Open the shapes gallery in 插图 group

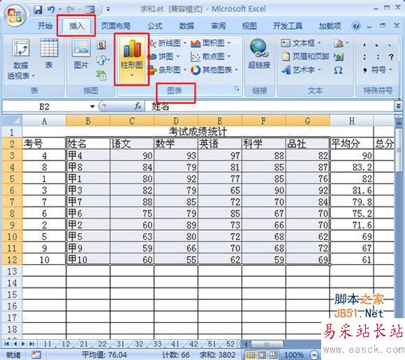pyautogui.click(x=103, y=60)
